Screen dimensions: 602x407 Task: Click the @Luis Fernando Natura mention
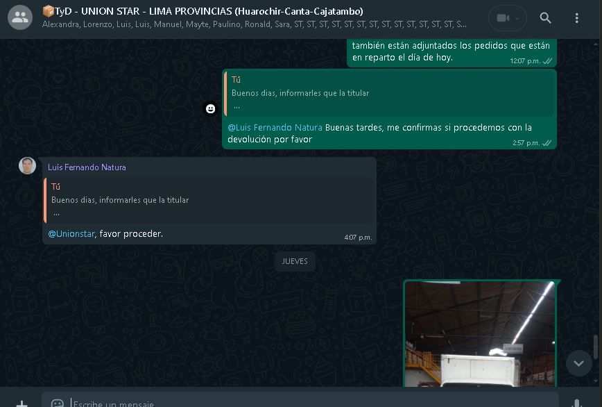(x=275, y=128)
